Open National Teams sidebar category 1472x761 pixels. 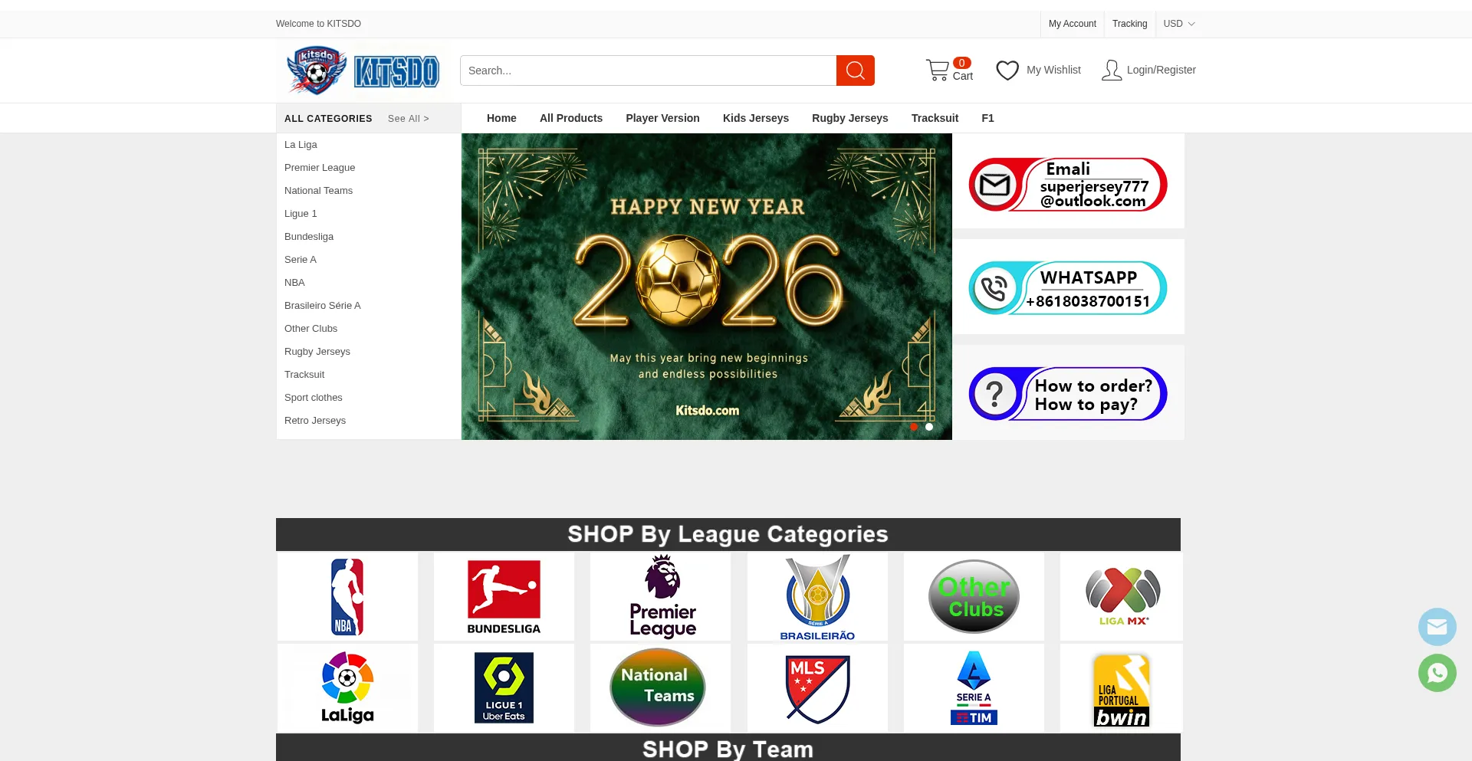point(318,191)
